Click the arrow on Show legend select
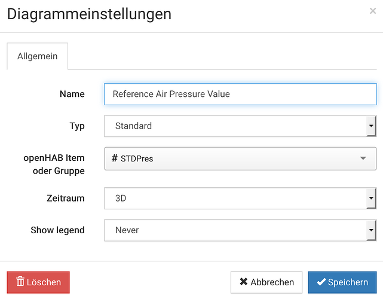383x299 pixels. [x=371, y=230]
